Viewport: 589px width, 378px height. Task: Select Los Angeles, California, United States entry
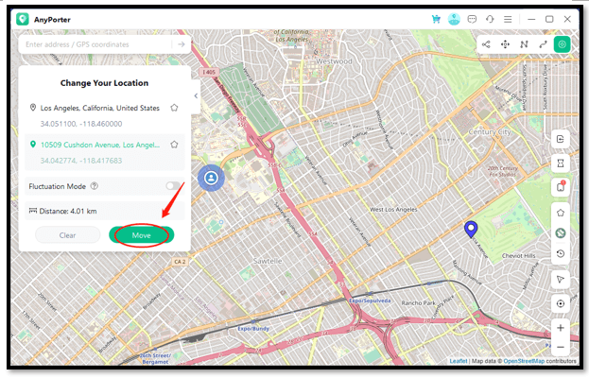(100, 108)
